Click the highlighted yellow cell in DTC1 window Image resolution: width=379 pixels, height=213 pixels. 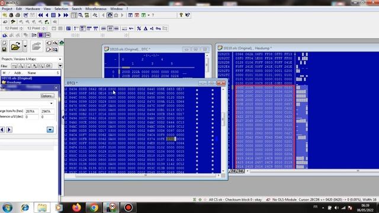[171, 139]
